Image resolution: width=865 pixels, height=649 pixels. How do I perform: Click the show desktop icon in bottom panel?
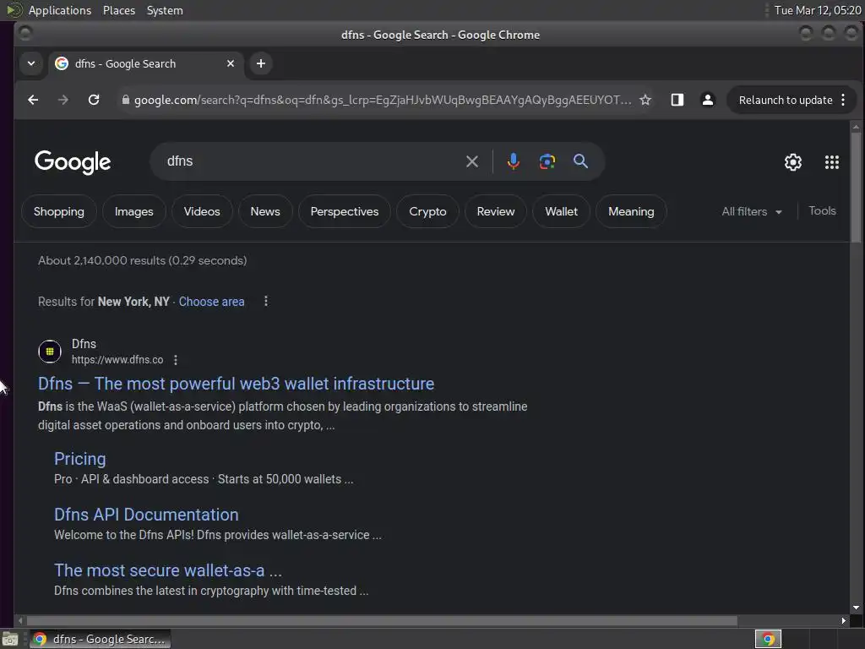[10, 640]
